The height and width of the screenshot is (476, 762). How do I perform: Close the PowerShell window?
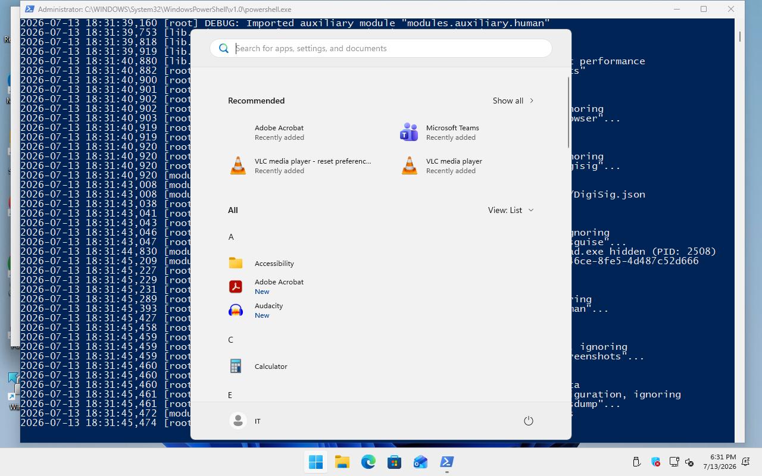click(x=731, y=9)
